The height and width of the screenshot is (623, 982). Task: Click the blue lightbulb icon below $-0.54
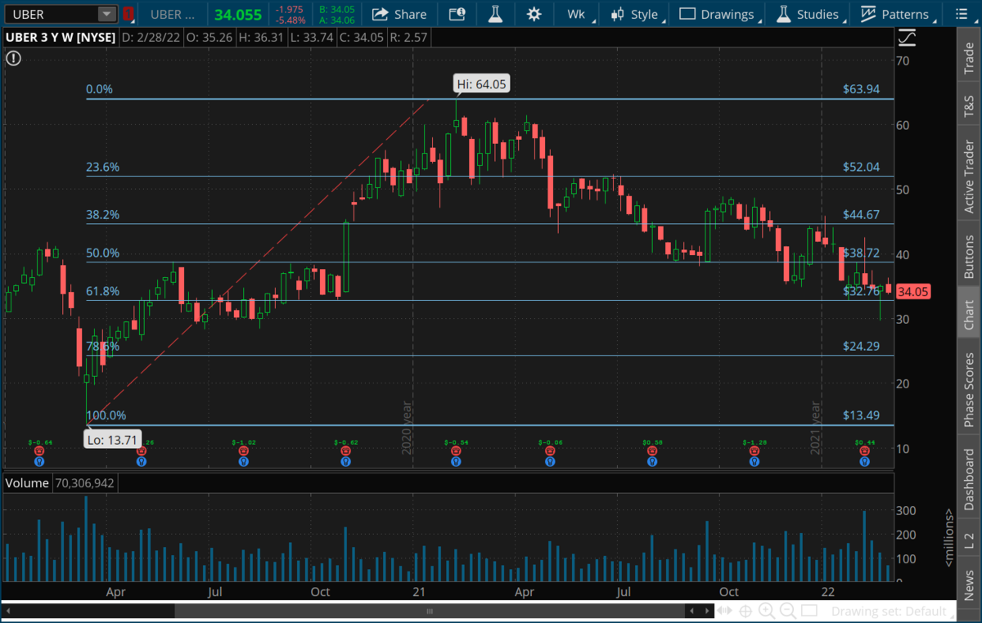[455, 461]
